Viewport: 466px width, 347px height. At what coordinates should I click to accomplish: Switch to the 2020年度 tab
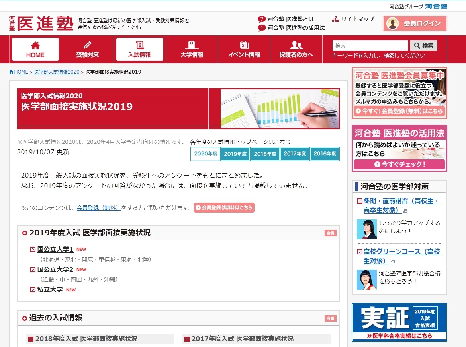(x=205, y=154)
